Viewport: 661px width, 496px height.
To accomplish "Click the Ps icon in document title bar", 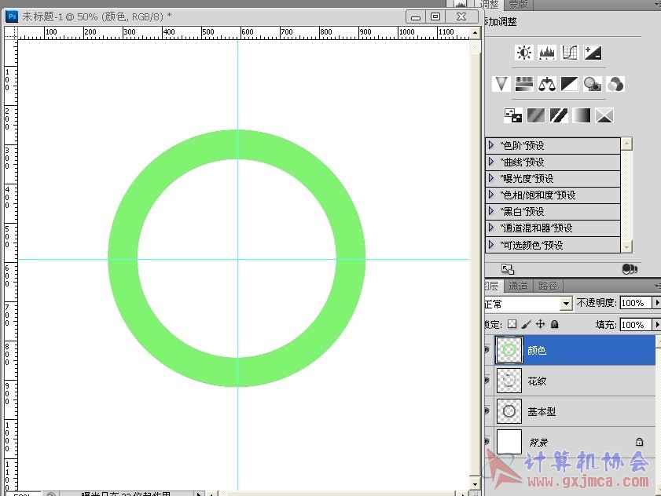I will point(13,16).
